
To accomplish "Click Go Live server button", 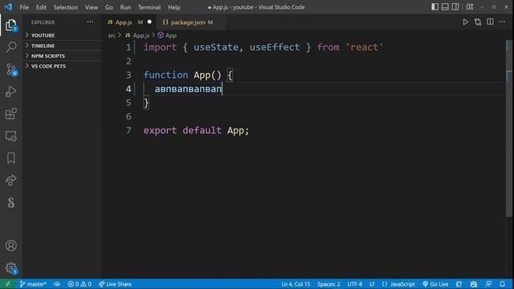I will point(435,284).
